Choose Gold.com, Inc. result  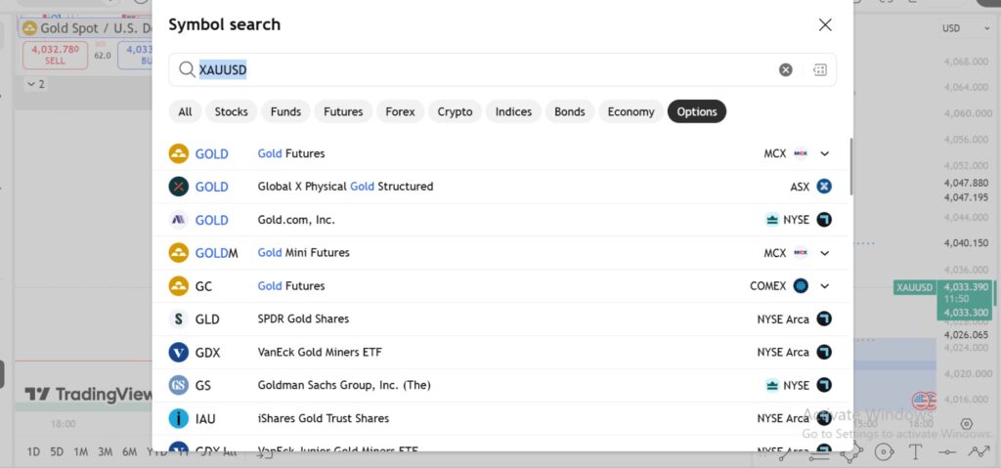click(x=501, y=220)
